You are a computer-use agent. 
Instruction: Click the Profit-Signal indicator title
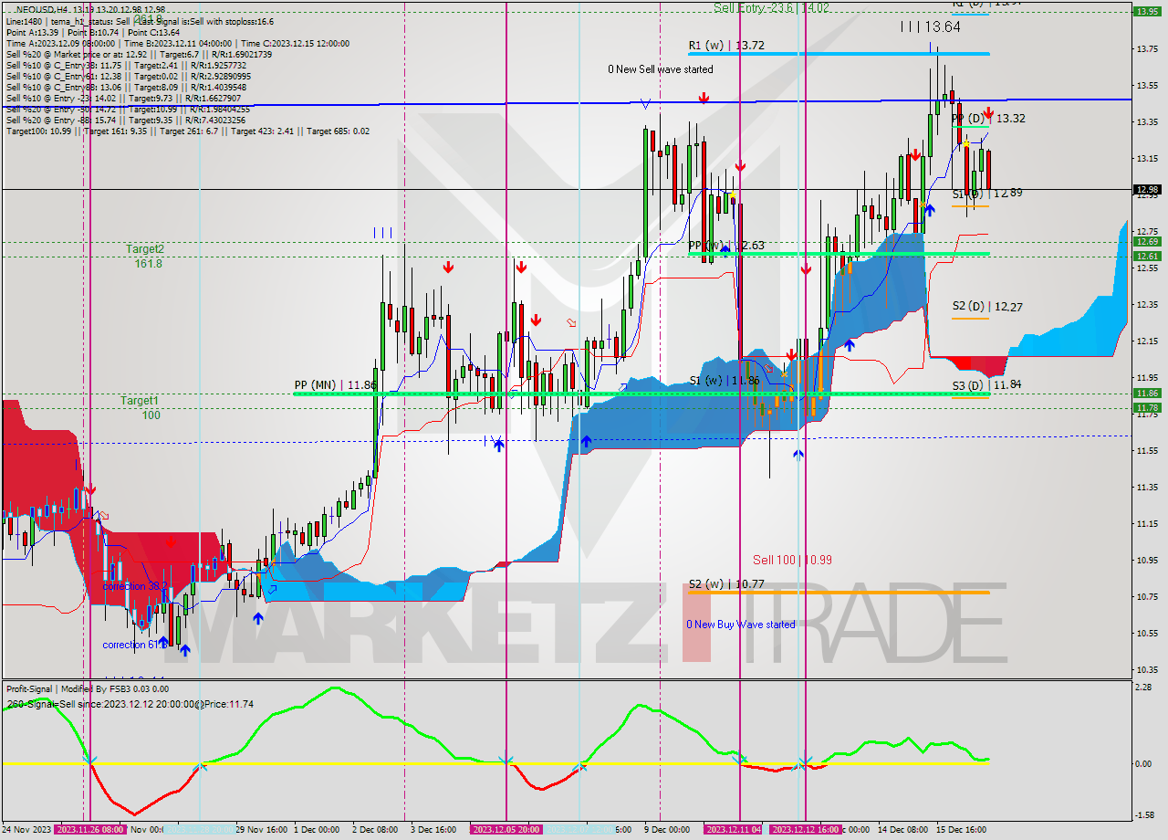pos(87,689)
